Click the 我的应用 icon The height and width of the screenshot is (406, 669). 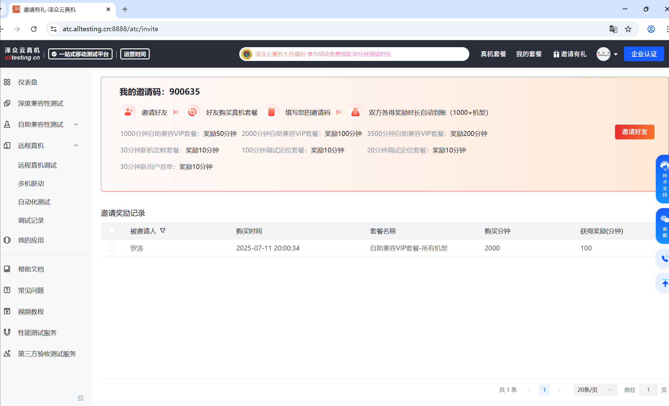(7, 240)
